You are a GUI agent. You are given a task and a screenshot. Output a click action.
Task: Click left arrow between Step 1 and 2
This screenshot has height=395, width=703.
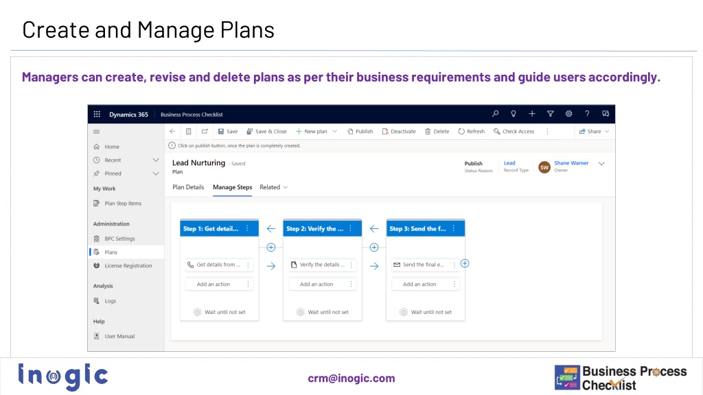coord(270,229)
